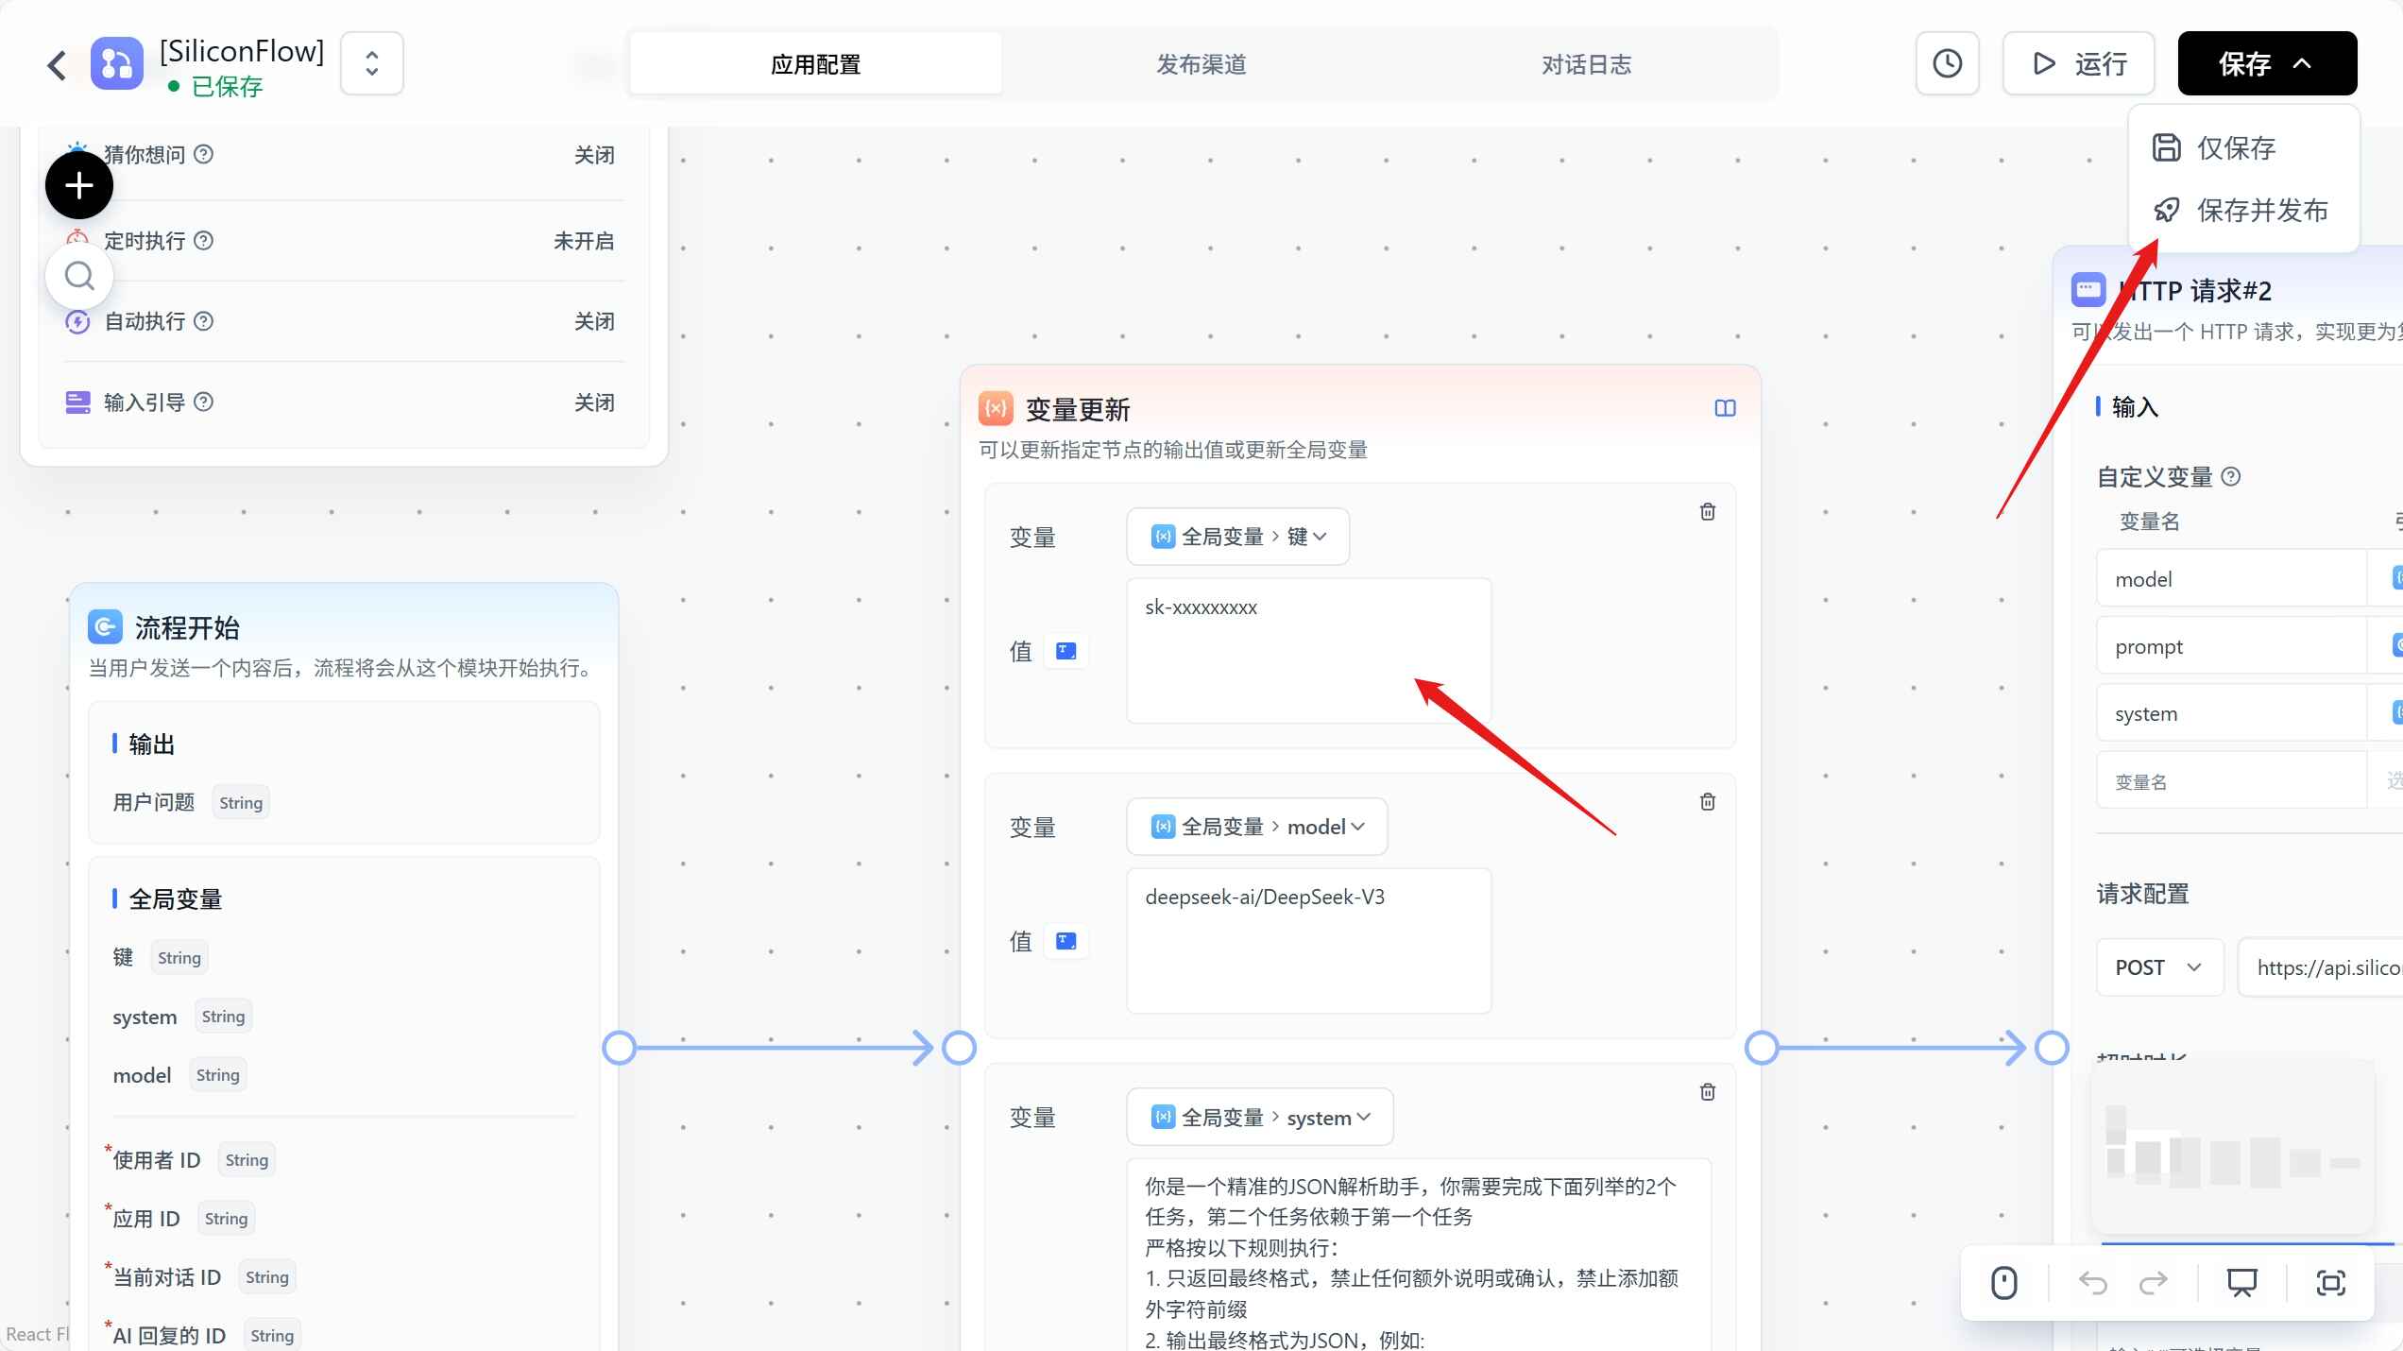Viewport: 2403px width, 1351px height.
Task: Open the 全局变量 键 variable dropdown
Action: coord(1237,536)
